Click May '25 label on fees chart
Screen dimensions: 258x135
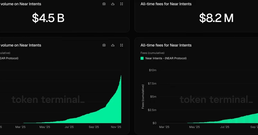tap(194, 127)
